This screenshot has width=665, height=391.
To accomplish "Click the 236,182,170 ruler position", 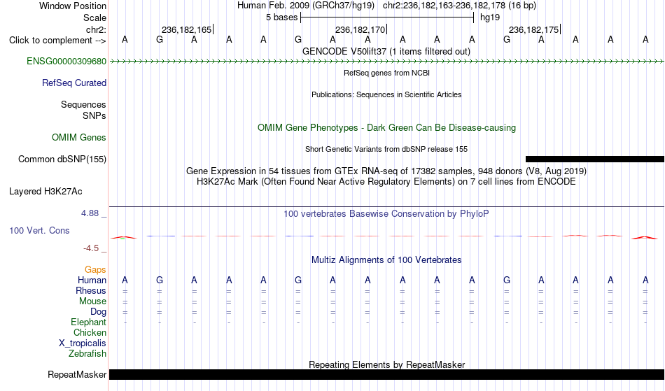I will click(360, 29).
